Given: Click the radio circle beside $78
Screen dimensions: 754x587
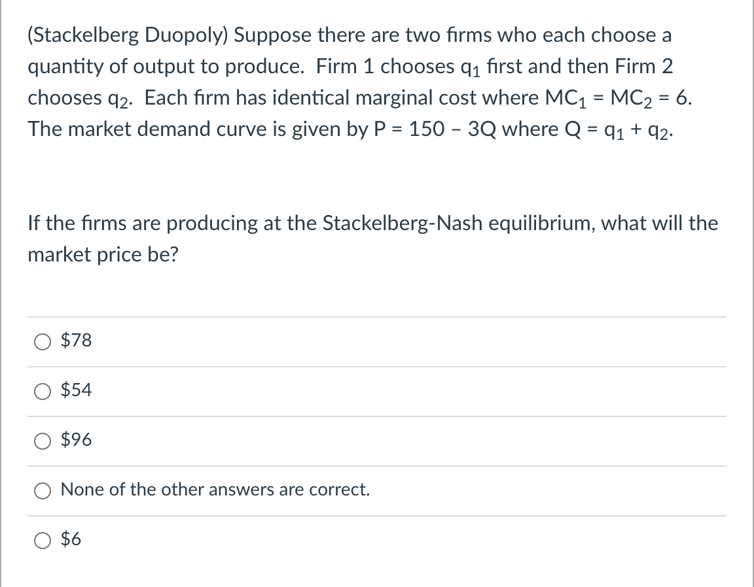Looking at the screenshot, I should [x=42, y=341].
